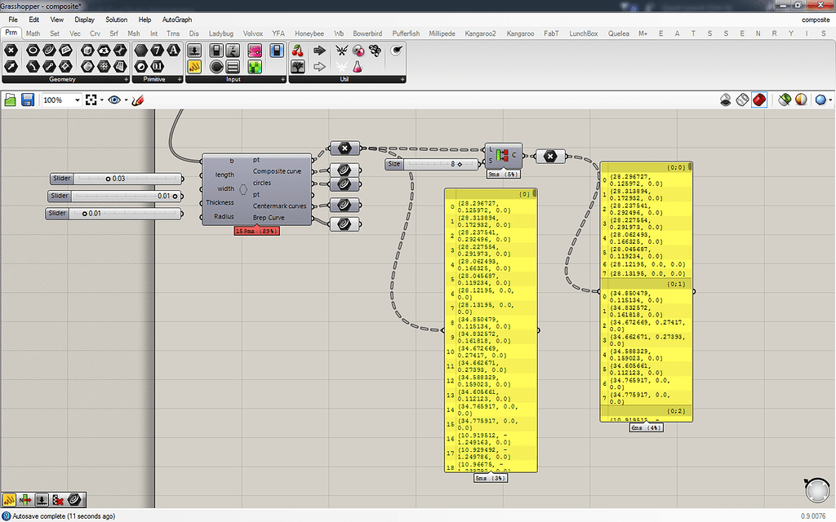The height and width of the screenshot is (522, 836).
Task: Select the Number Slider icon in Input panel
Action: pyautogui.click(x=194, y=51)
